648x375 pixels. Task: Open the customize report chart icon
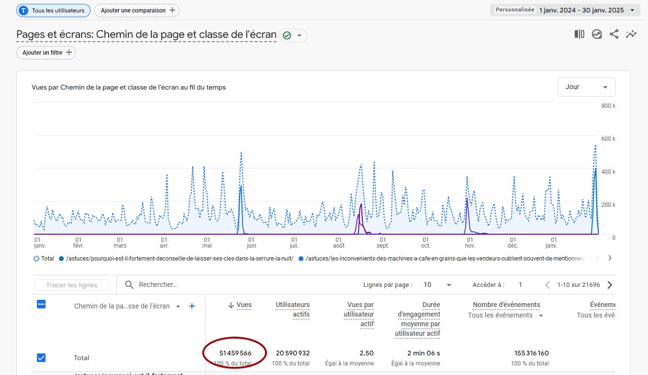tap(597, 34)
